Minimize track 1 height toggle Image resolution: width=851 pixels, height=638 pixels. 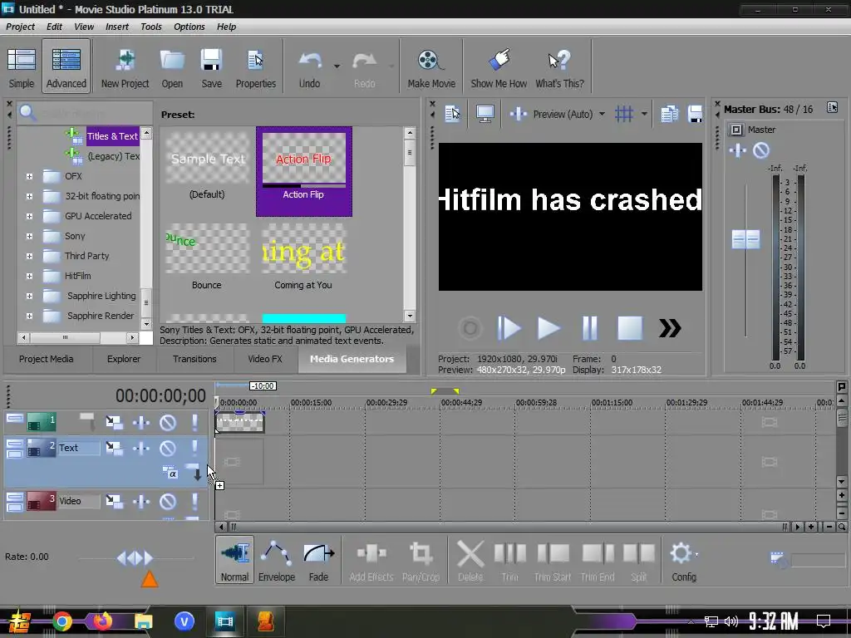click(x=15, y=419)
